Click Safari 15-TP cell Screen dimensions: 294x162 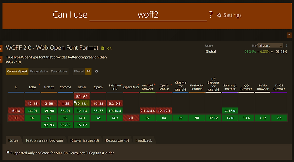tap(82, 125)
